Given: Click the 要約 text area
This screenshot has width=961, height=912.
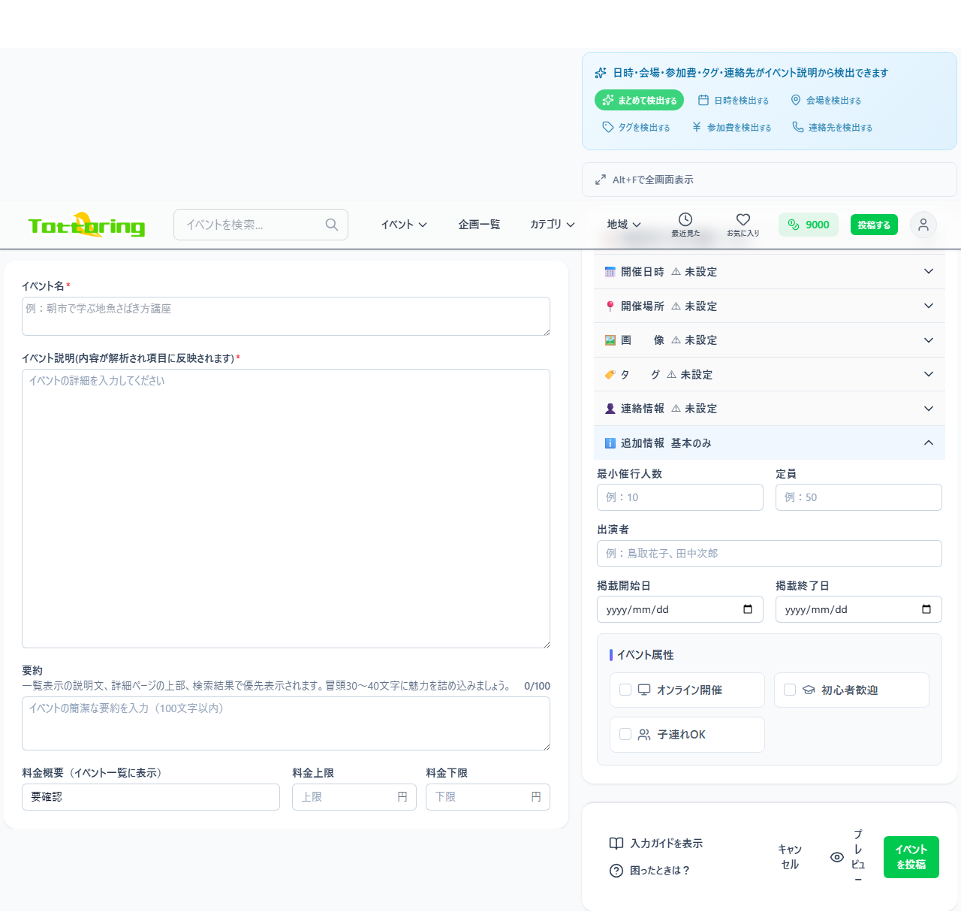Looking at the screenshot, I should tap(286, 723).
